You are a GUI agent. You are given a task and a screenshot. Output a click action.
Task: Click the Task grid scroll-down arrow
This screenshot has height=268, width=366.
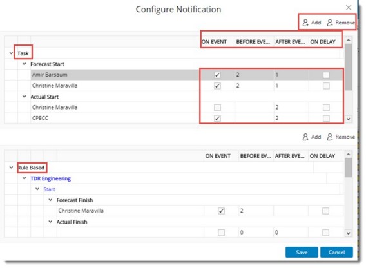click(x=348, y=119)
